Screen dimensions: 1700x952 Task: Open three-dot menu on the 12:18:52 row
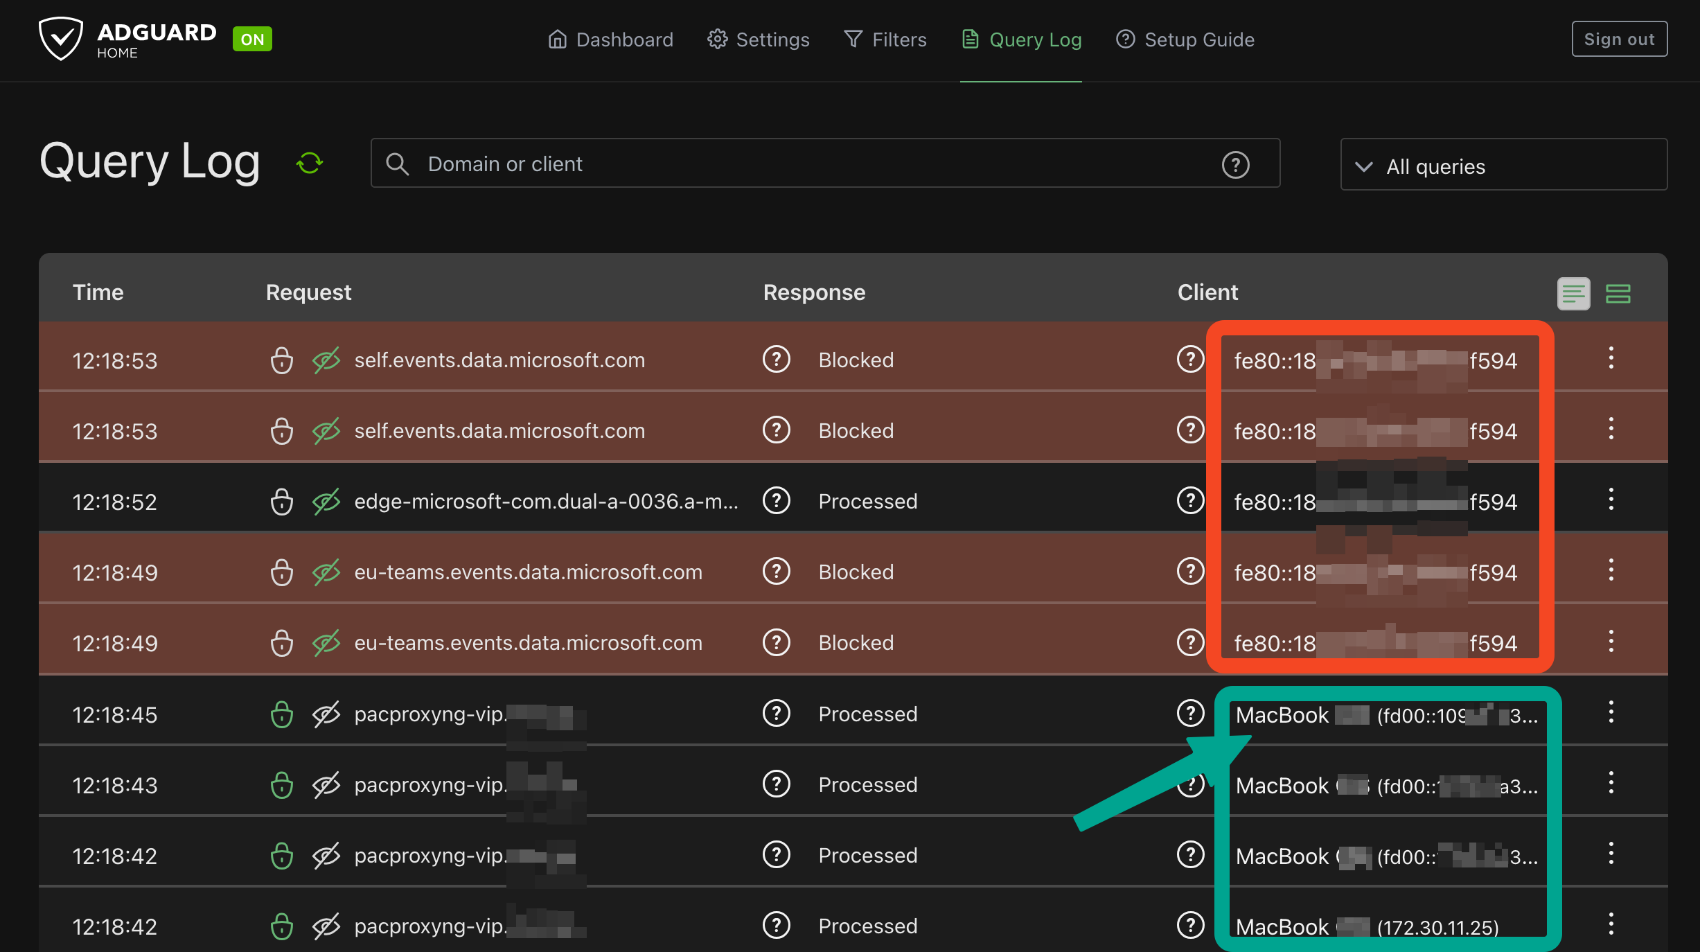tap(1611, 500)
